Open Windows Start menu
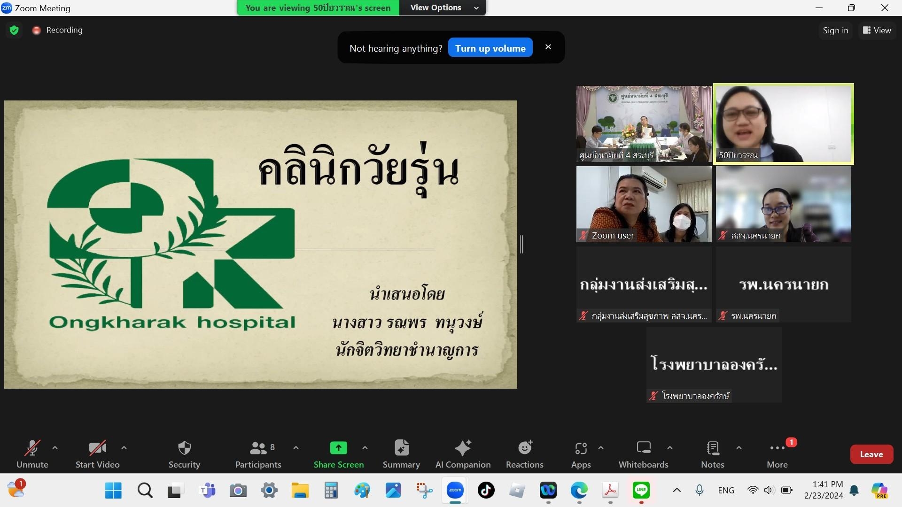The image size is (902, 507). click(113, 491)
